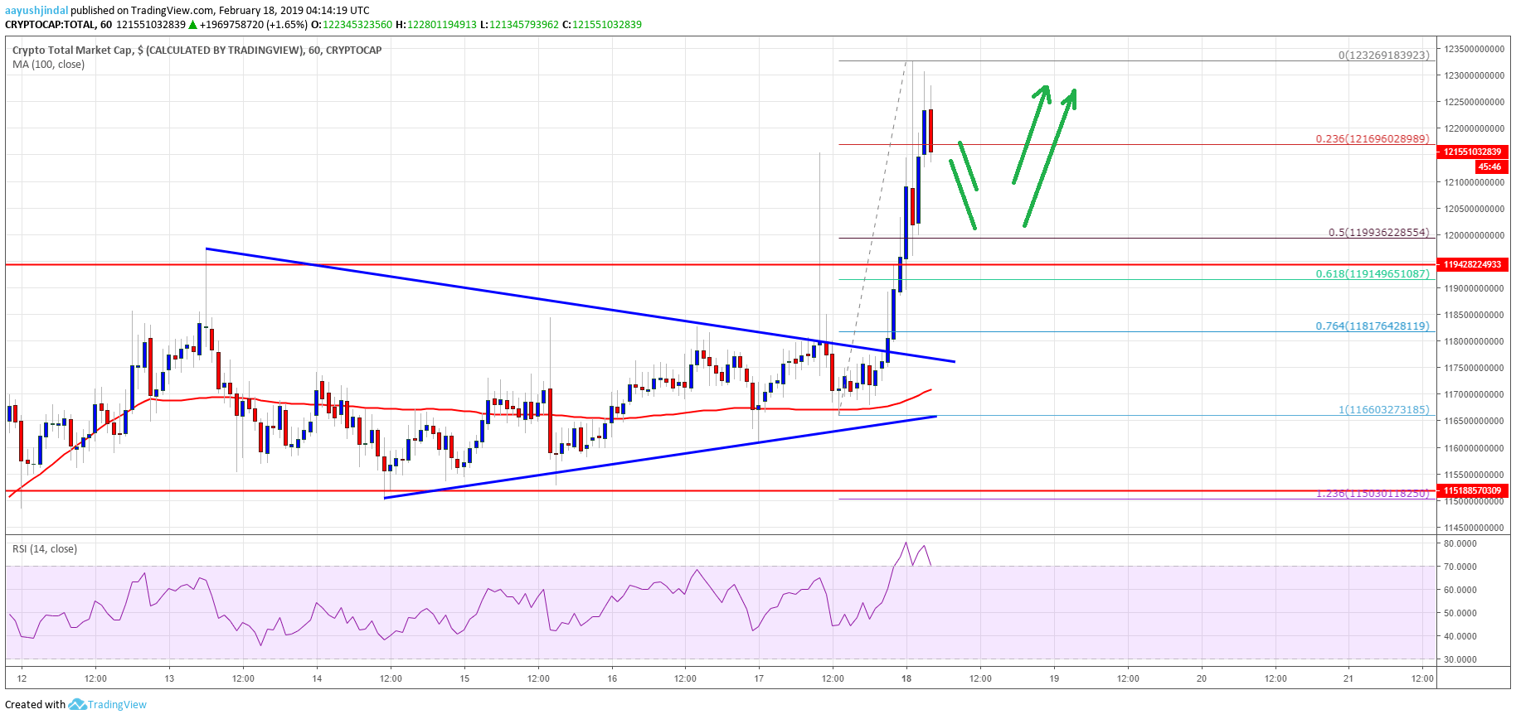Click price axis value 120000000000
This screenshot has height=719, width=1516.
[x=1474, y=235]
